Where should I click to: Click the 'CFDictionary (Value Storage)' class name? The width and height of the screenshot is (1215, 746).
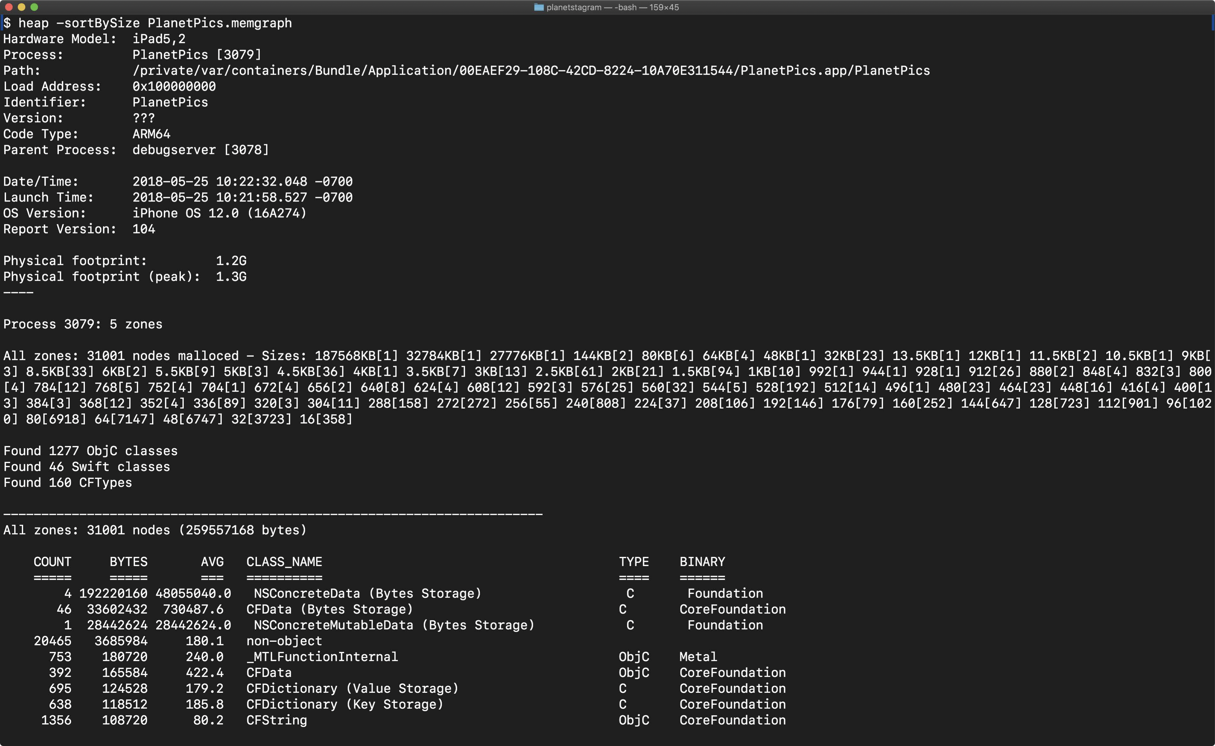point(352,688)
